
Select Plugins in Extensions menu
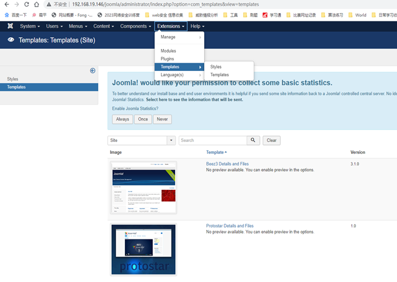click(x=179, y=59)
